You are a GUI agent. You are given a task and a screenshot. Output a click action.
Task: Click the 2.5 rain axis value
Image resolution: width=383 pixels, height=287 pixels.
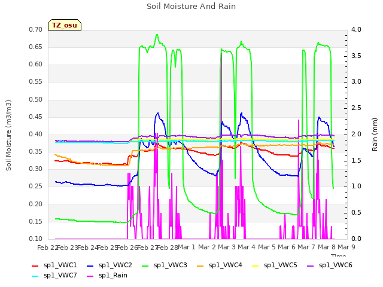coord(356,108)
